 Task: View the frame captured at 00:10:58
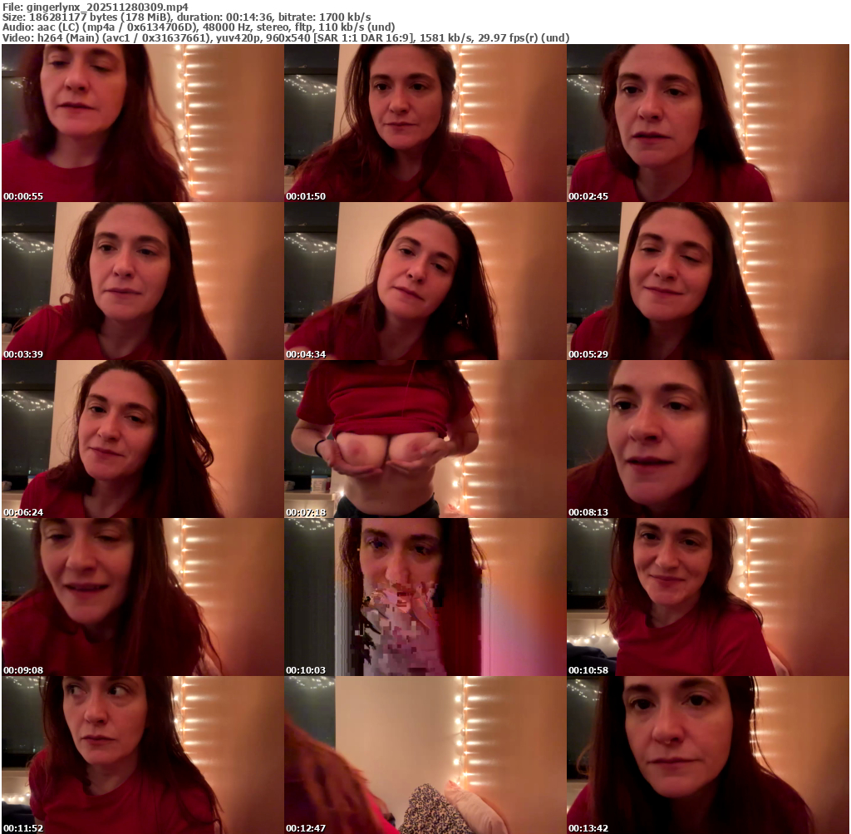pyautogui.click(x=708, y=597)
